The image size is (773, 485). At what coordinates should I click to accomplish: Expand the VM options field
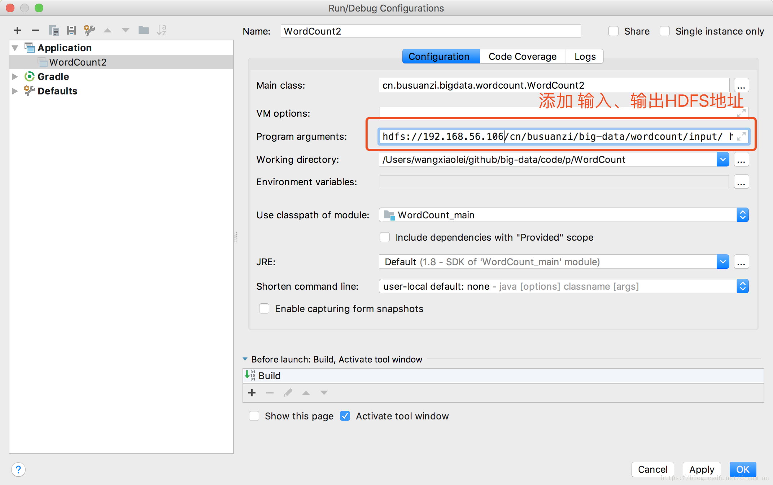point(741,113)
